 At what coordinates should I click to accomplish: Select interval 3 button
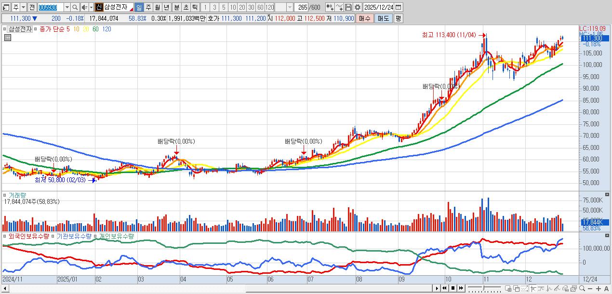click(214, 7)
